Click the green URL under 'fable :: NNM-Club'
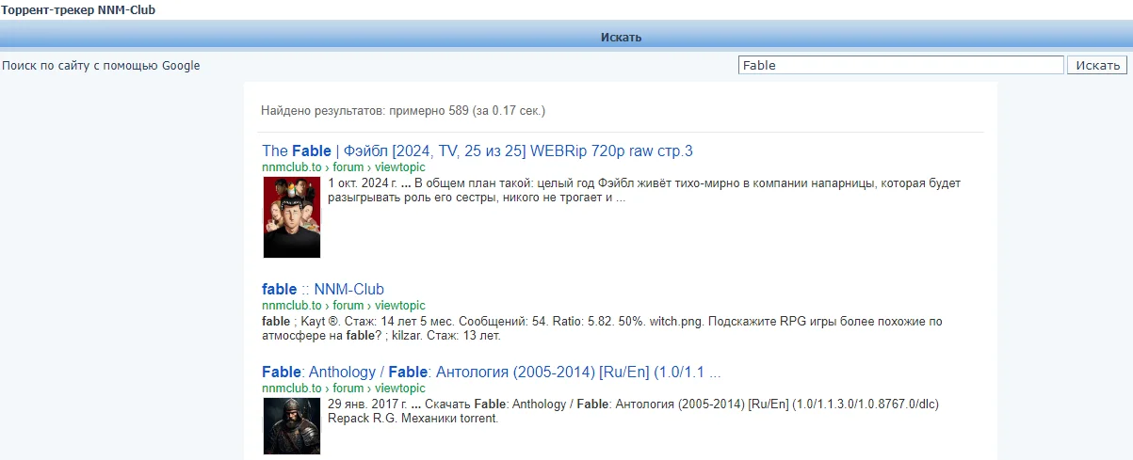1133x460 pixels. coord(343,306)
